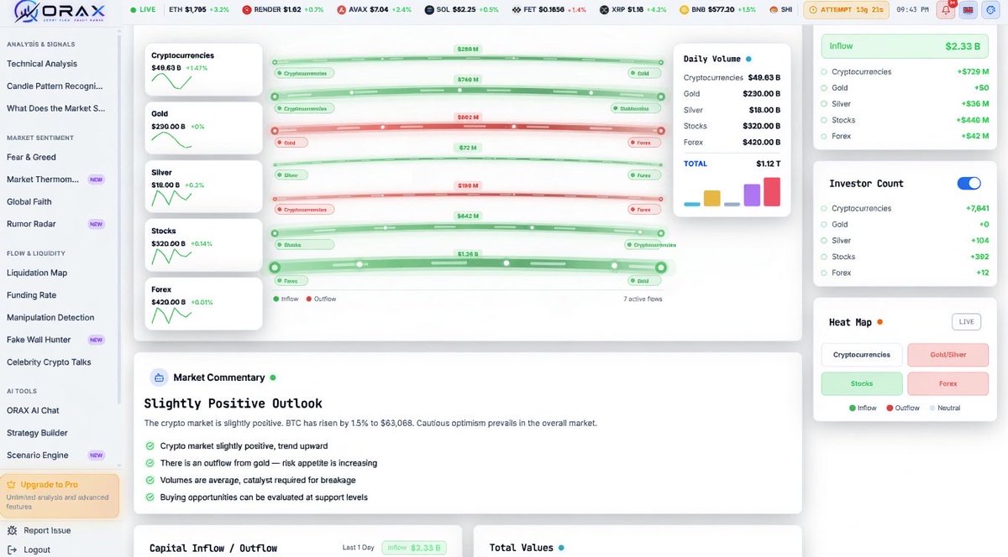
Task: Click the Logout link
Action: pyautogui.click(x=37, y=549)
